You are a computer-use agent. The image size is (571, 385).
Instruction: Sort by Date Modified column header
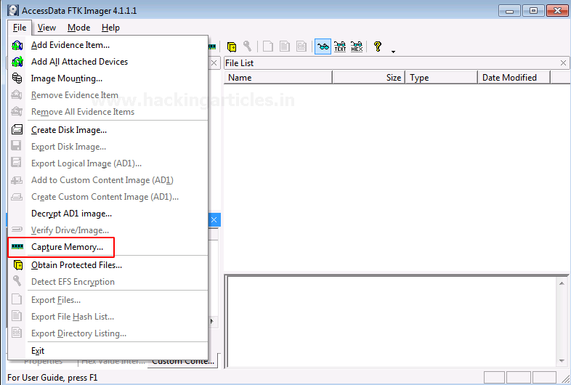514,78
